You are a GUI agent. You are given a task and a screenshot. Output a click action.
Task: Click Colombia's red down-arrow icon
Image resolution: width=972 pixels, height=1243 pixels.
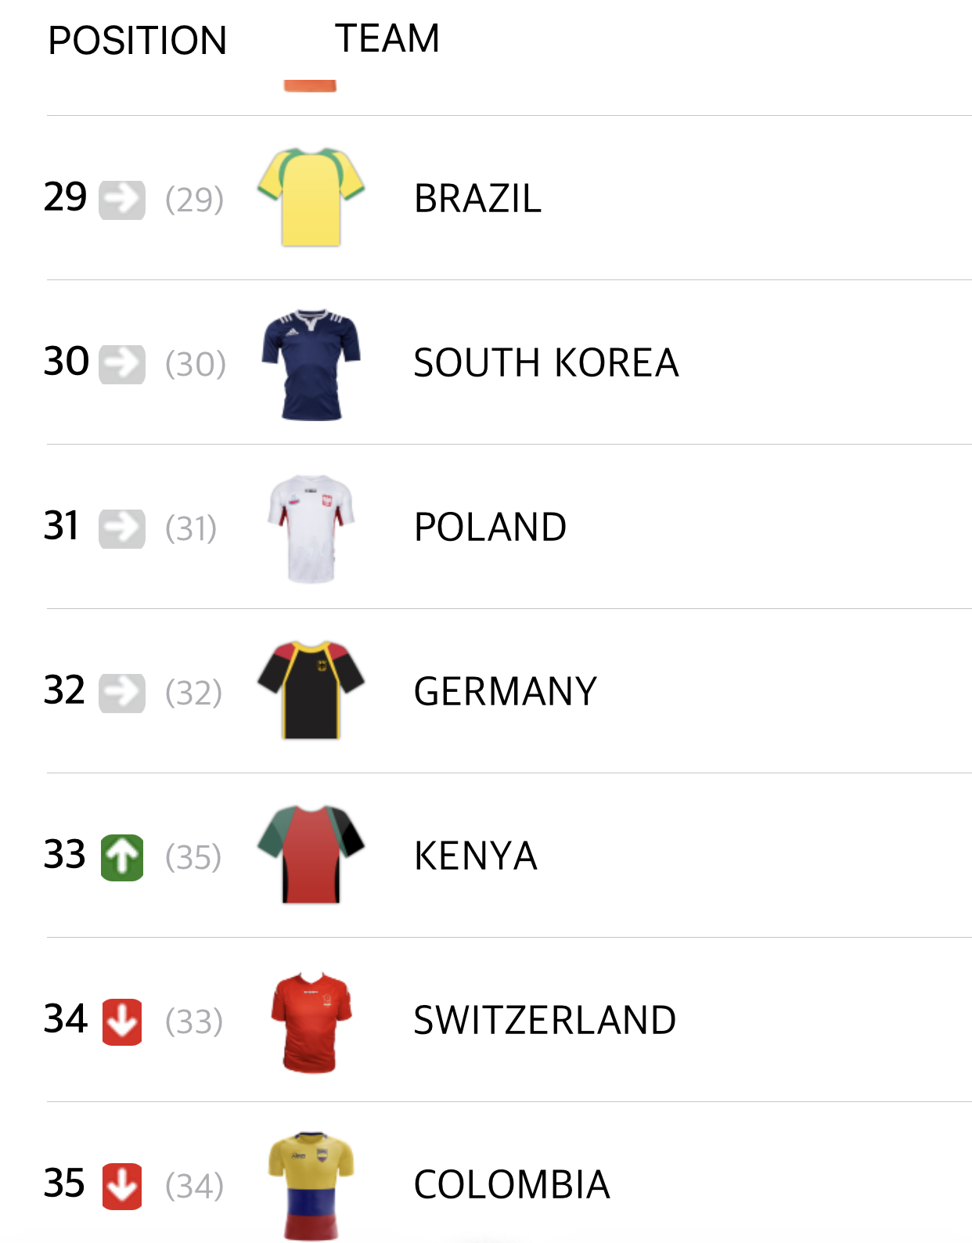(x=122, y=1186)
